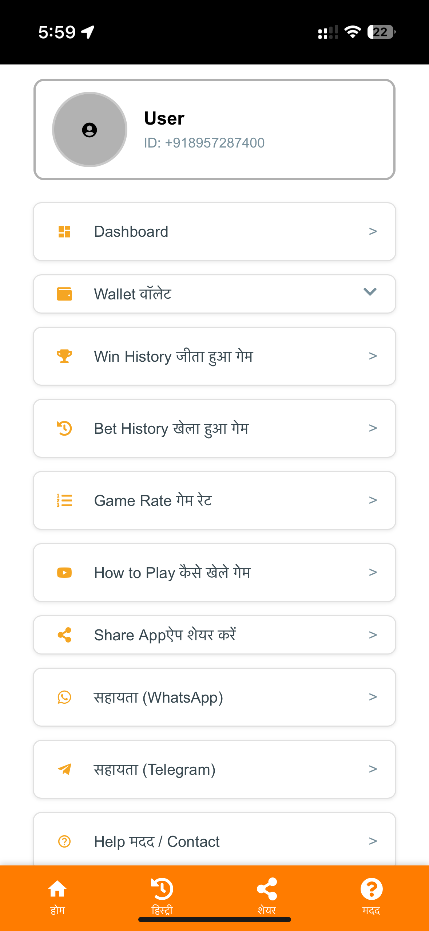429x931 pixels.
Task: Open Game Rate arrow chevron
Action: pyautogui.click(x=373, y=500)
